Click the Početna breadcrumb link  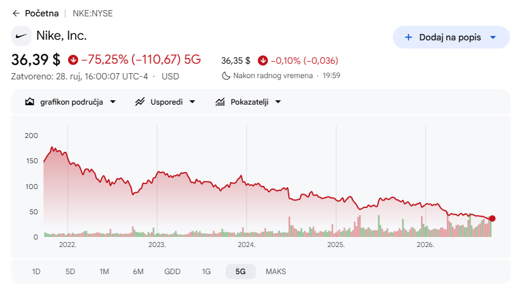point(42,13)
